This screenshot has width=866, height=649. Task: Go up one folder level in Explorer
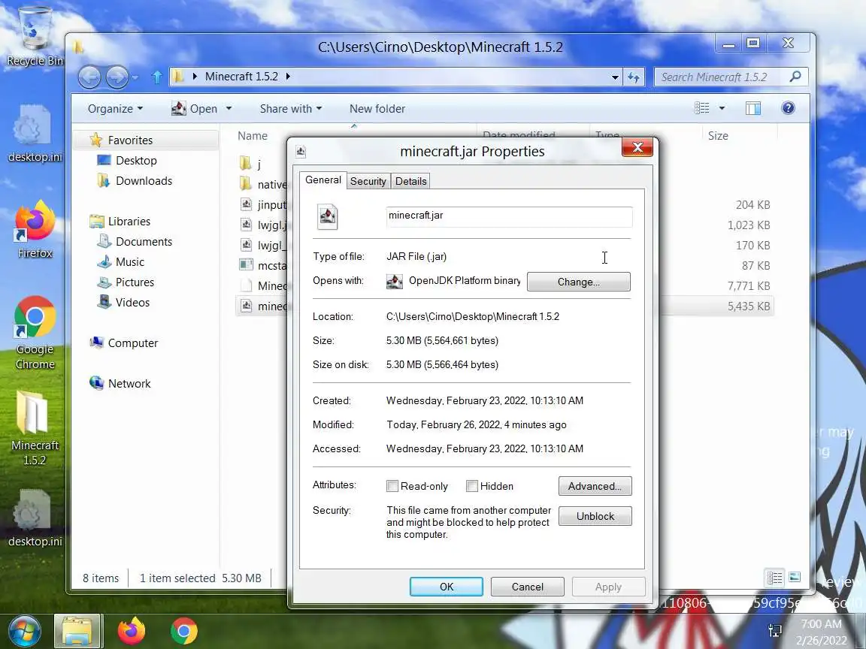click(157, 77)
